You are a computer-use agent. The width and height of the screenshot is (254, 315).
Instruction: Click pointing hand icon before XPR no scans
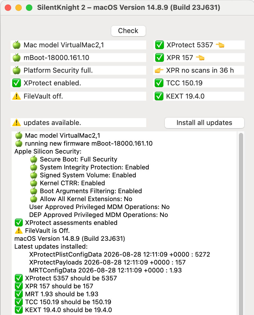click(x=159, y=71)
